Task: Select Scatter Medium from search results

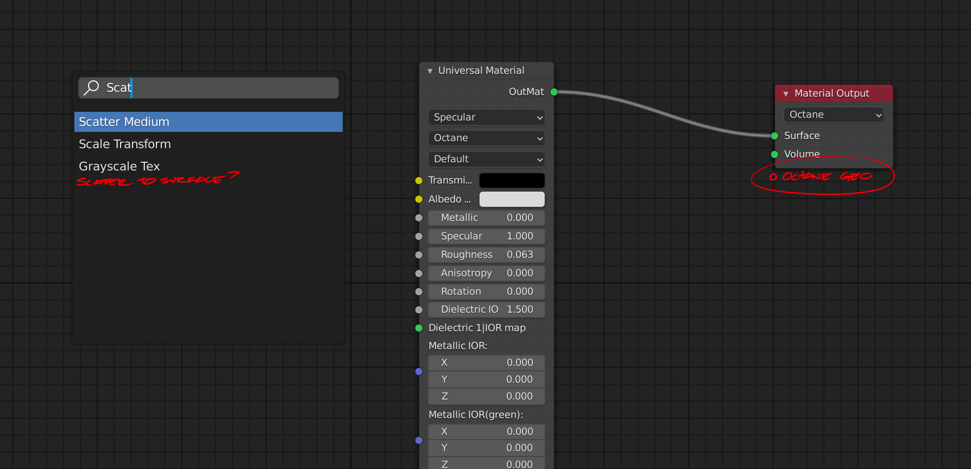Action: click(209, 122)
